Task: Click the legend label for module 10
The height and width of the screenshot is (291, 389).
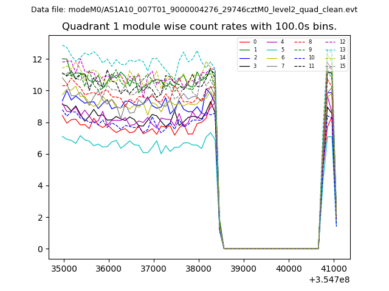Action: pyautogui.click(x=311, y=58)
